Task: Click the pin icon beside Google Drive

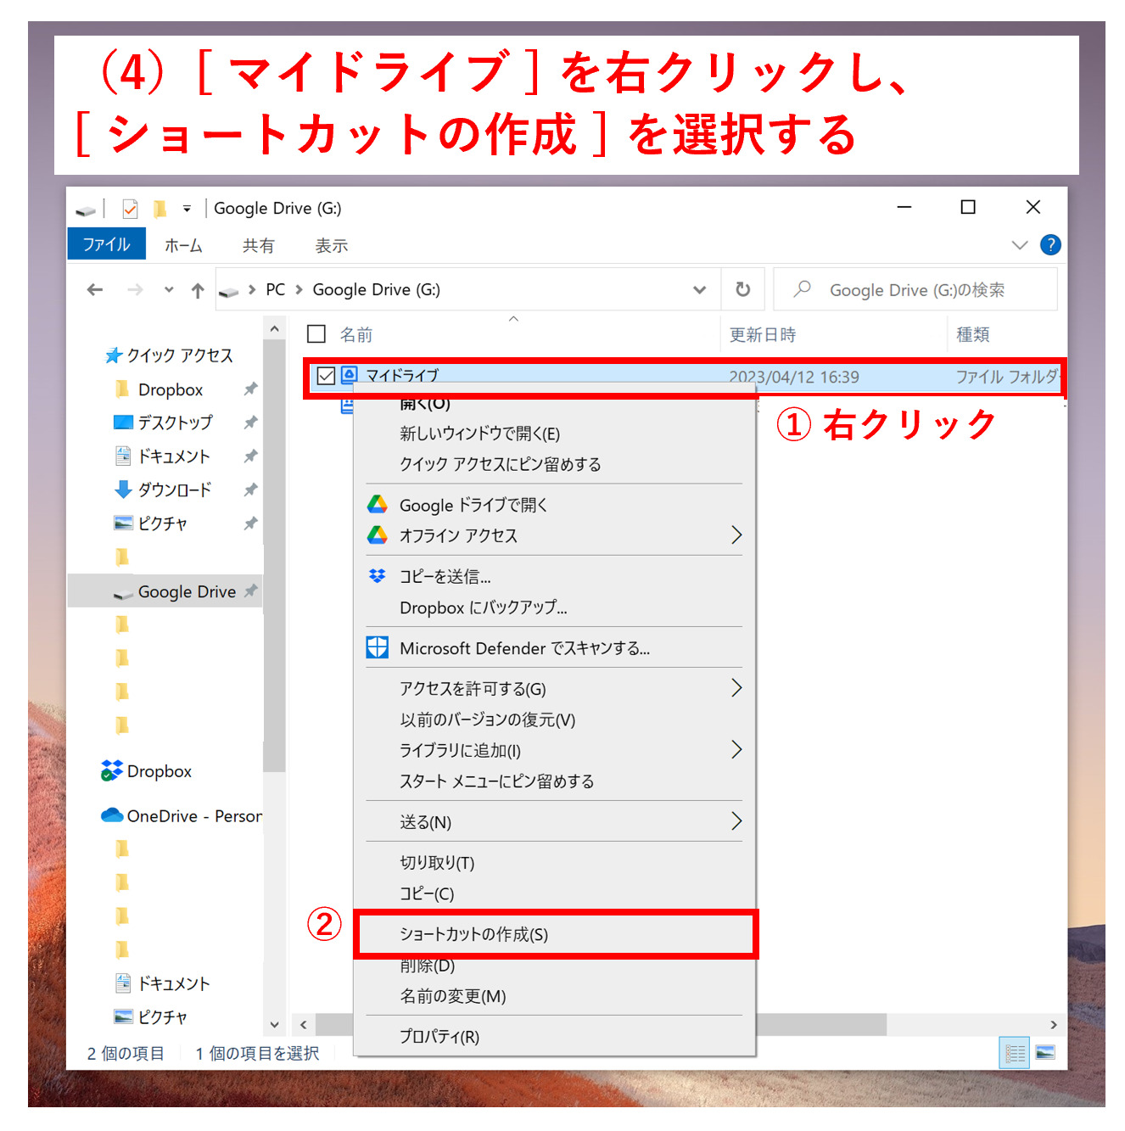Action: click(250, 591)
